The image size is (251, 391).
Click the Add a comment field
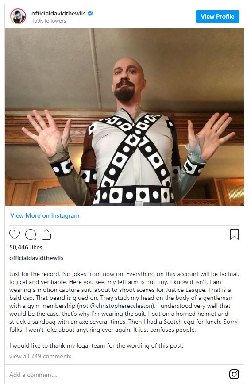tap(117, 375)
